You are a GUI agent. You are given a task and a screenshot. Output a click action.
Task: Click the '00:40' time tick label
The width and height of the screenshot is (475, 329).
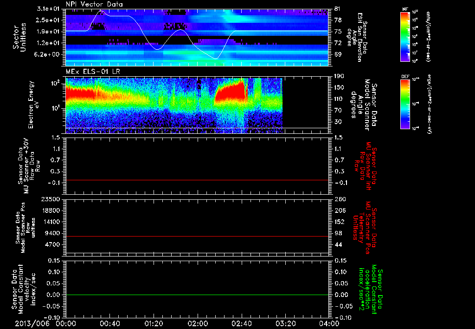(x=109, y=323)
